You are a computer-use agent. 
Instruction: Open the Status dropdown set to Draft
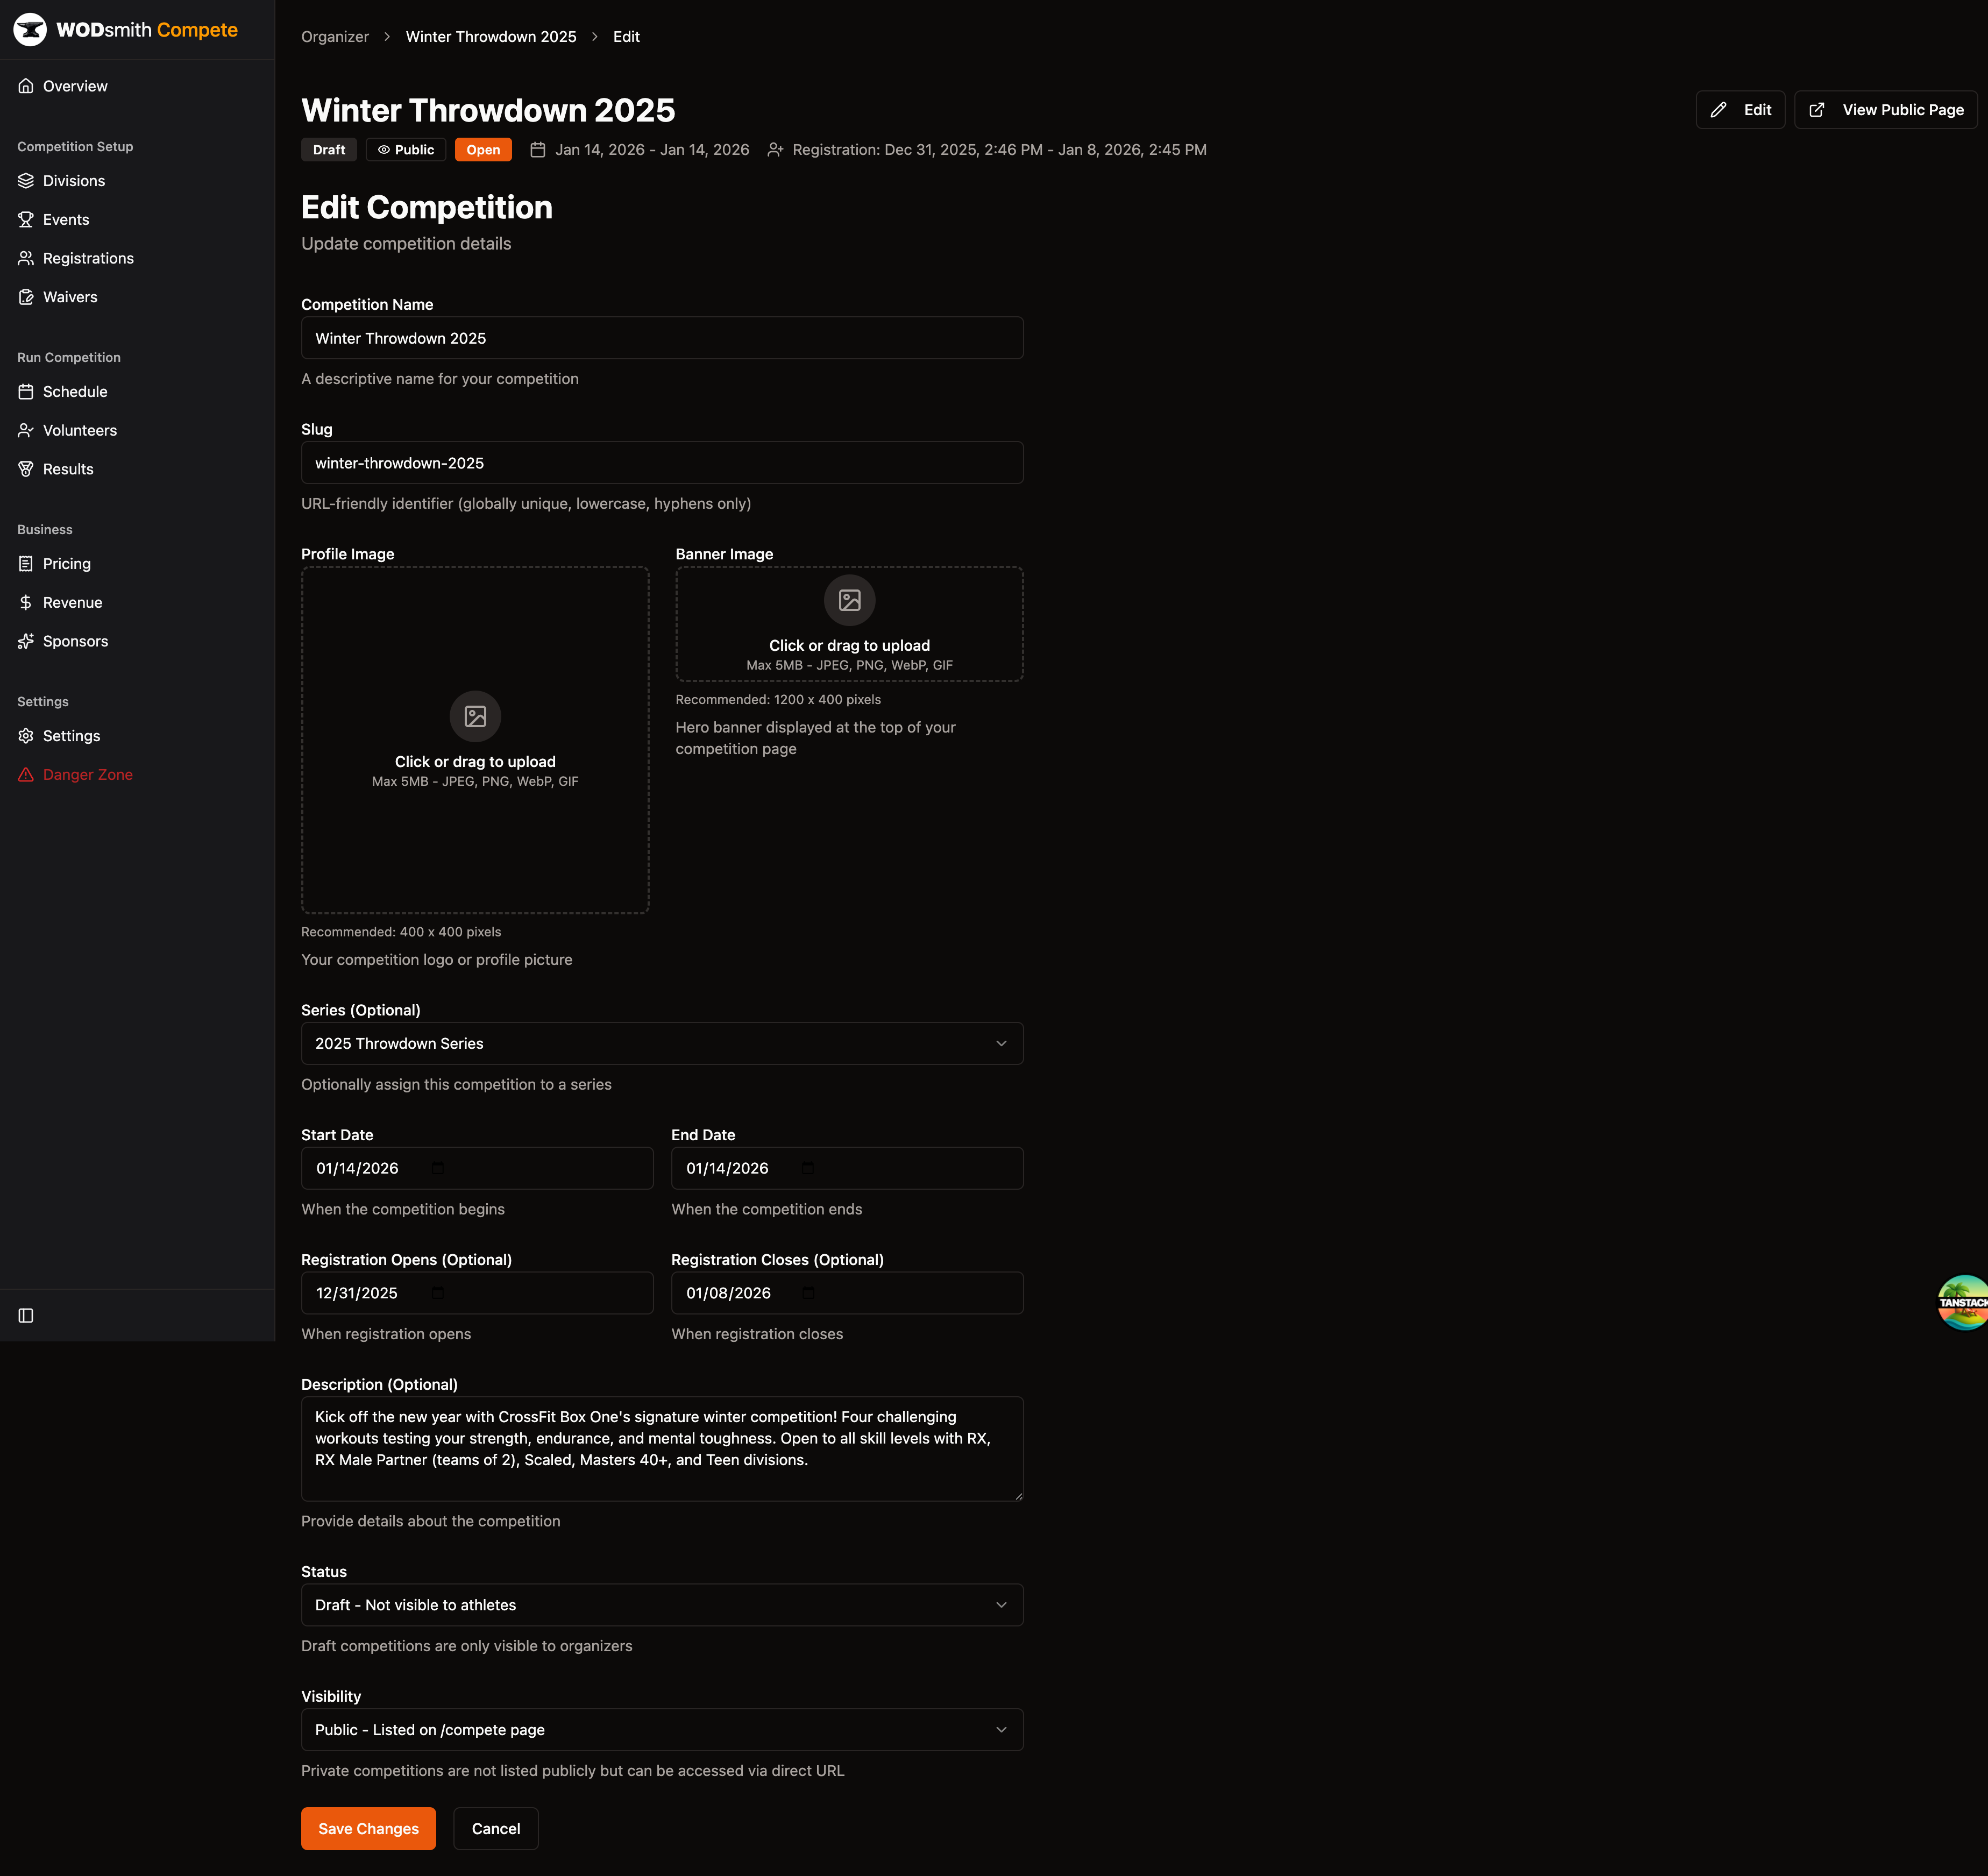click(662, 1605)
